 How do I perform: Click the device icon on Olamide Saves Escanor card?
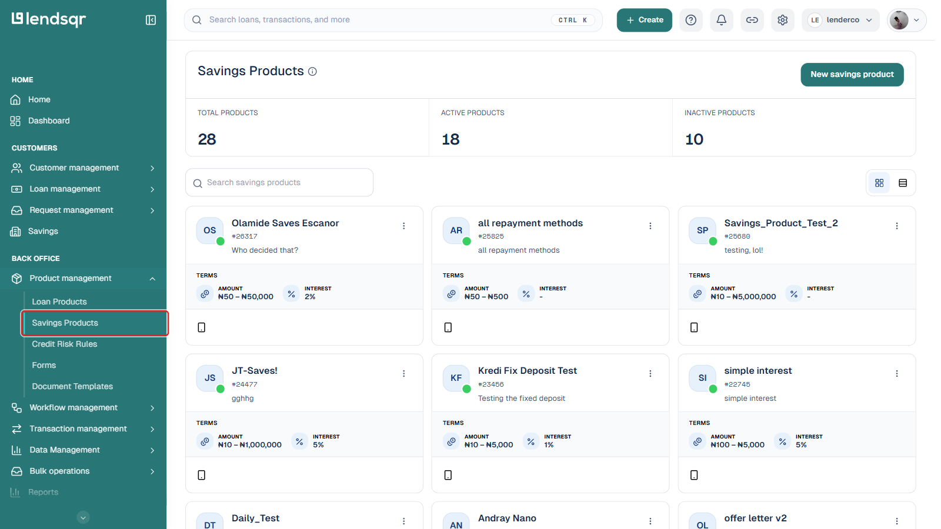point(202,327)
